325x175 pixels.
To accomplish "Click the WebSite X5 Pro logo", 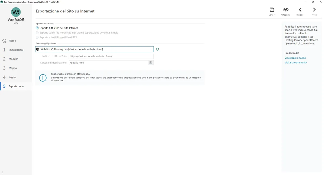I will coord(16,16).
